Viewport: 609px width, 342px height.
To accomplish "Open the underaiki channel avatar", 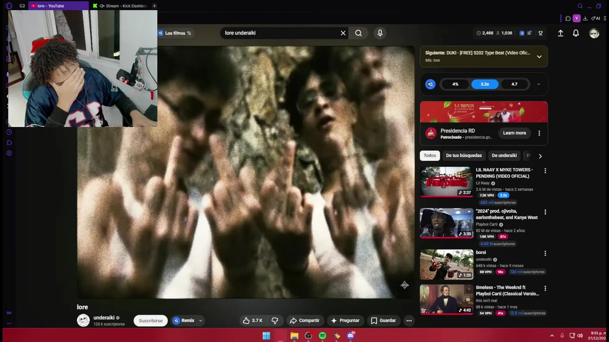I will pos(83,320).
